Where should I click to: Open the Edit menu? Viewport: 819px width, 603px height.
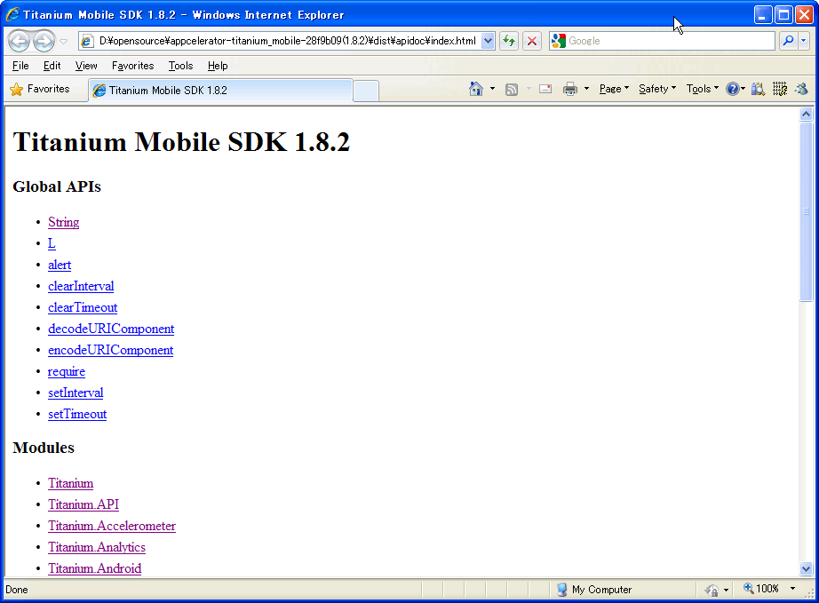52,66
